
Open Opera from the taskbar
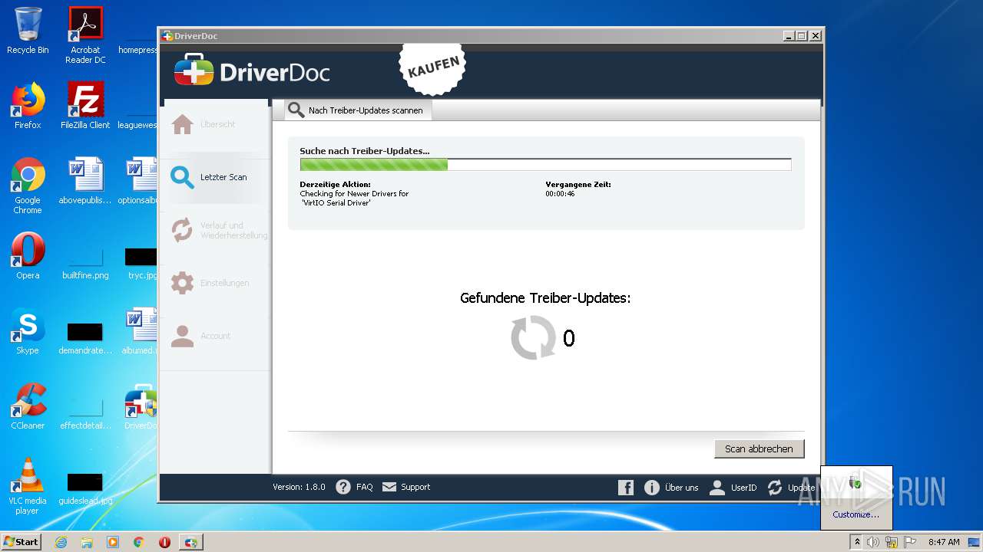point(164,542)
